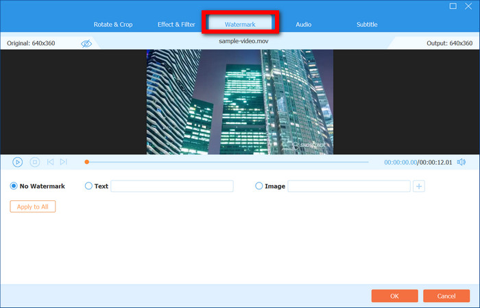This screenshot has width=480, height=308.
Task: Choose the Text watermark radio button
Action: coord(88,186)
